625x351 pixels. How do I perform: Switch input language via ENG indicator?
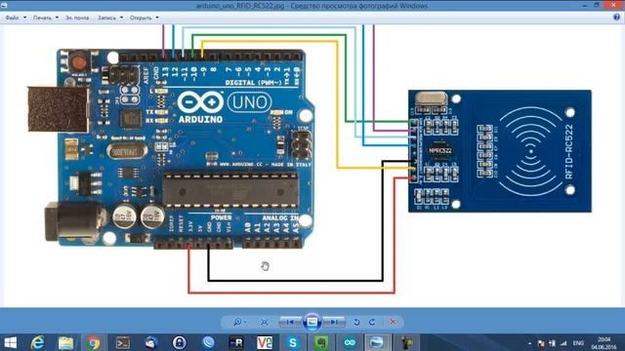point(578,343)
